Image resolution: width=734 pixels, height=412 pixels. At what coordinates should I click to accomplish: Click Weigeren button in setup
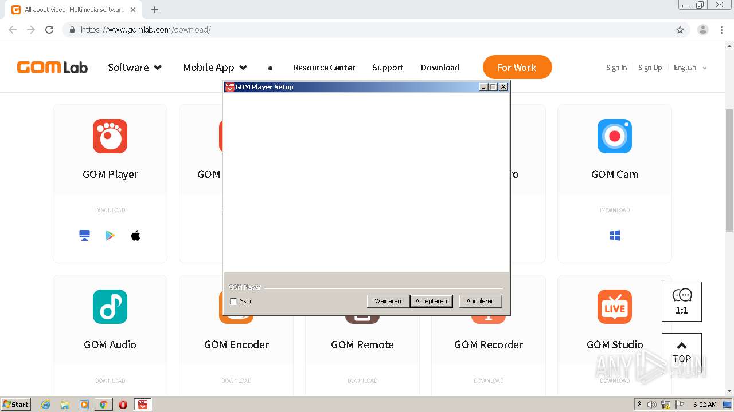pos(388,301)
